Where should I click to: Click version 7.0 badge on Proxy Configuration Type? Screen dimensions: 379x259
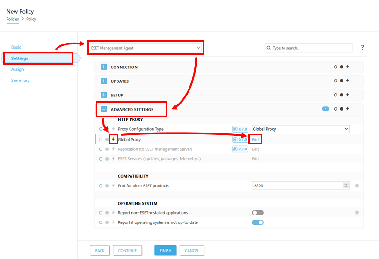point(240,129)
